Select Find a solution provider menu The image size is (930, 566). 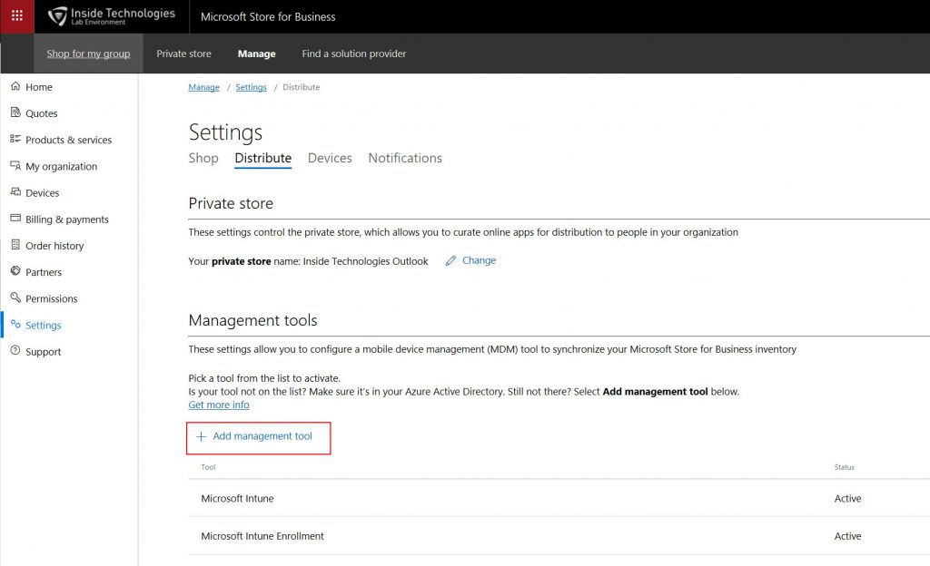(x=354, y=54)
